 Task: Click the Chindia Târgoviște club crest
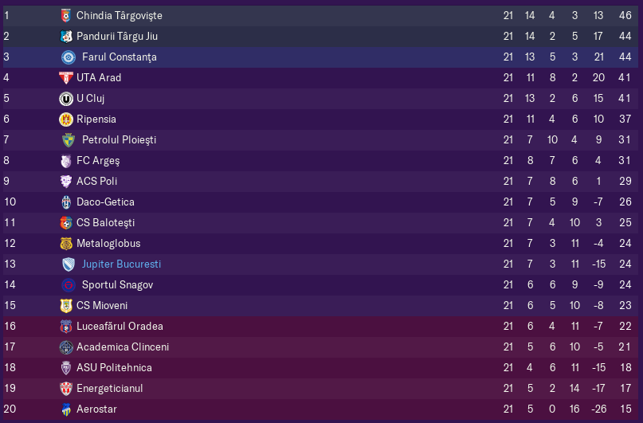(x=66, y=16)
